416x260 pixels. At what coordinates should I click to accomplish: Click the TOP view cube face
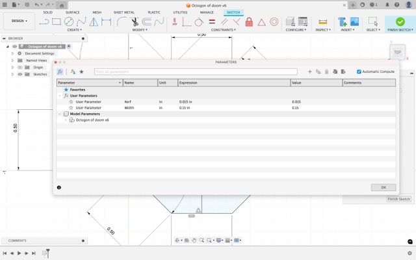coord(397,52)
